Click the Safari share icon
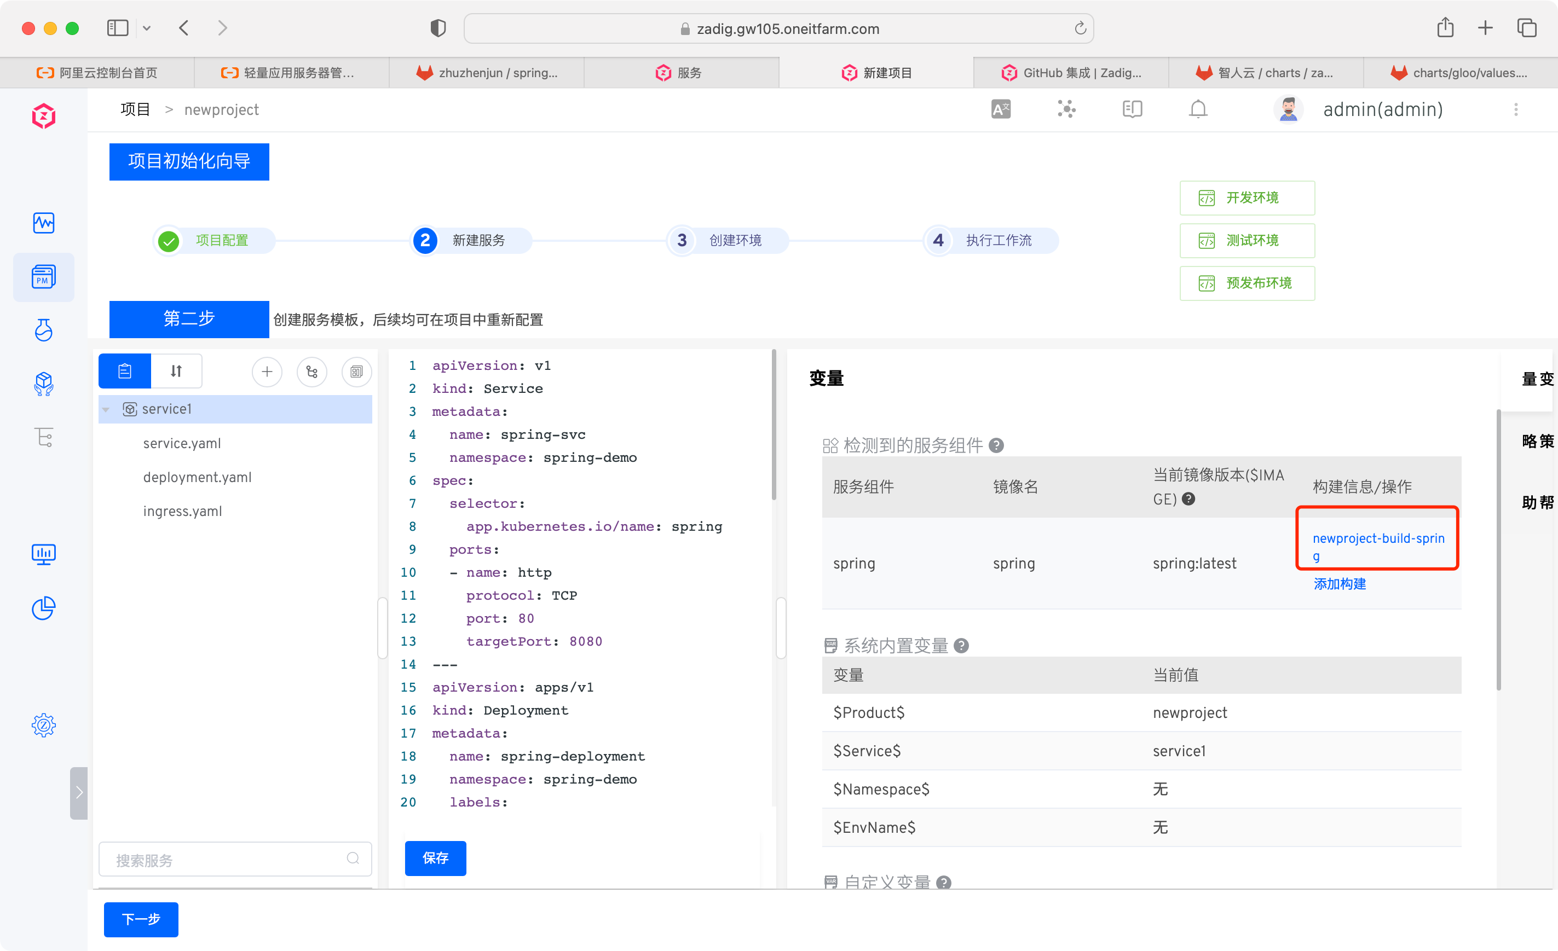1558x951 pixels. (1445, 28)
